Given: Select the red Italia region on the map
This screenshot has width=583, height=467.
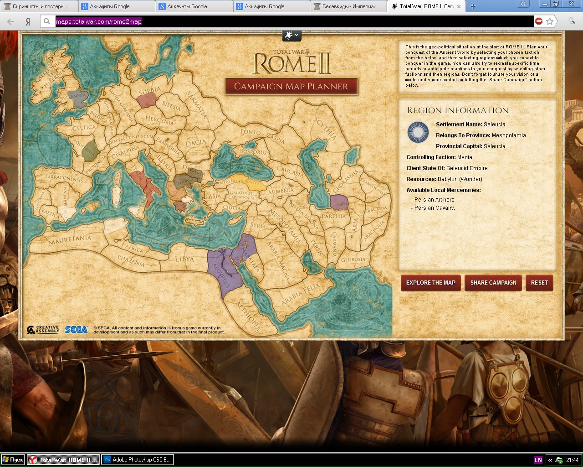Looking at the screenshot, I should click(145, 185).
